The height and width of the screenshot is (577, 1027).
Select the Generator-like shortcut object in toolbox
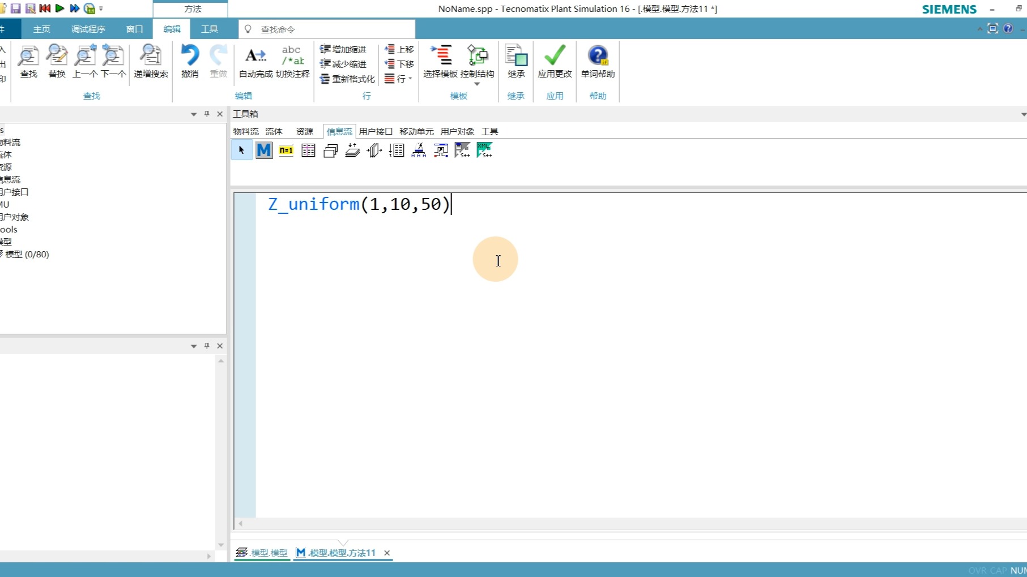[x=441, y=150]
